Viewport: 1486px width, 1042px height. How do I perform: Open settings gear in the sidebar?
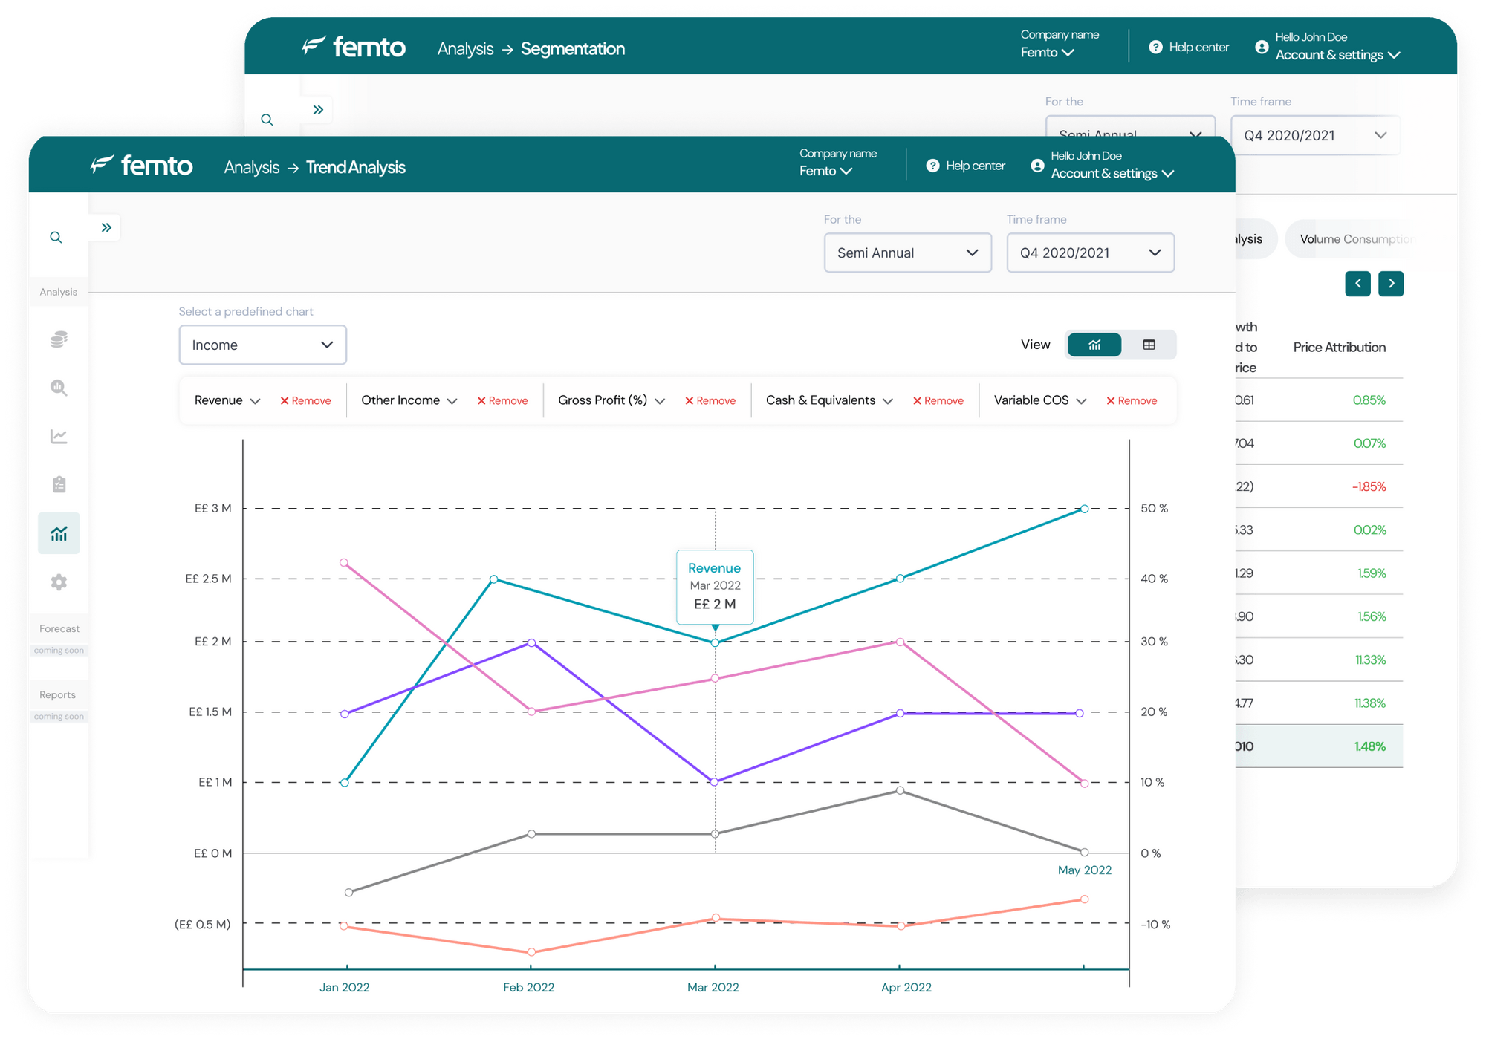tap(59, 582)
